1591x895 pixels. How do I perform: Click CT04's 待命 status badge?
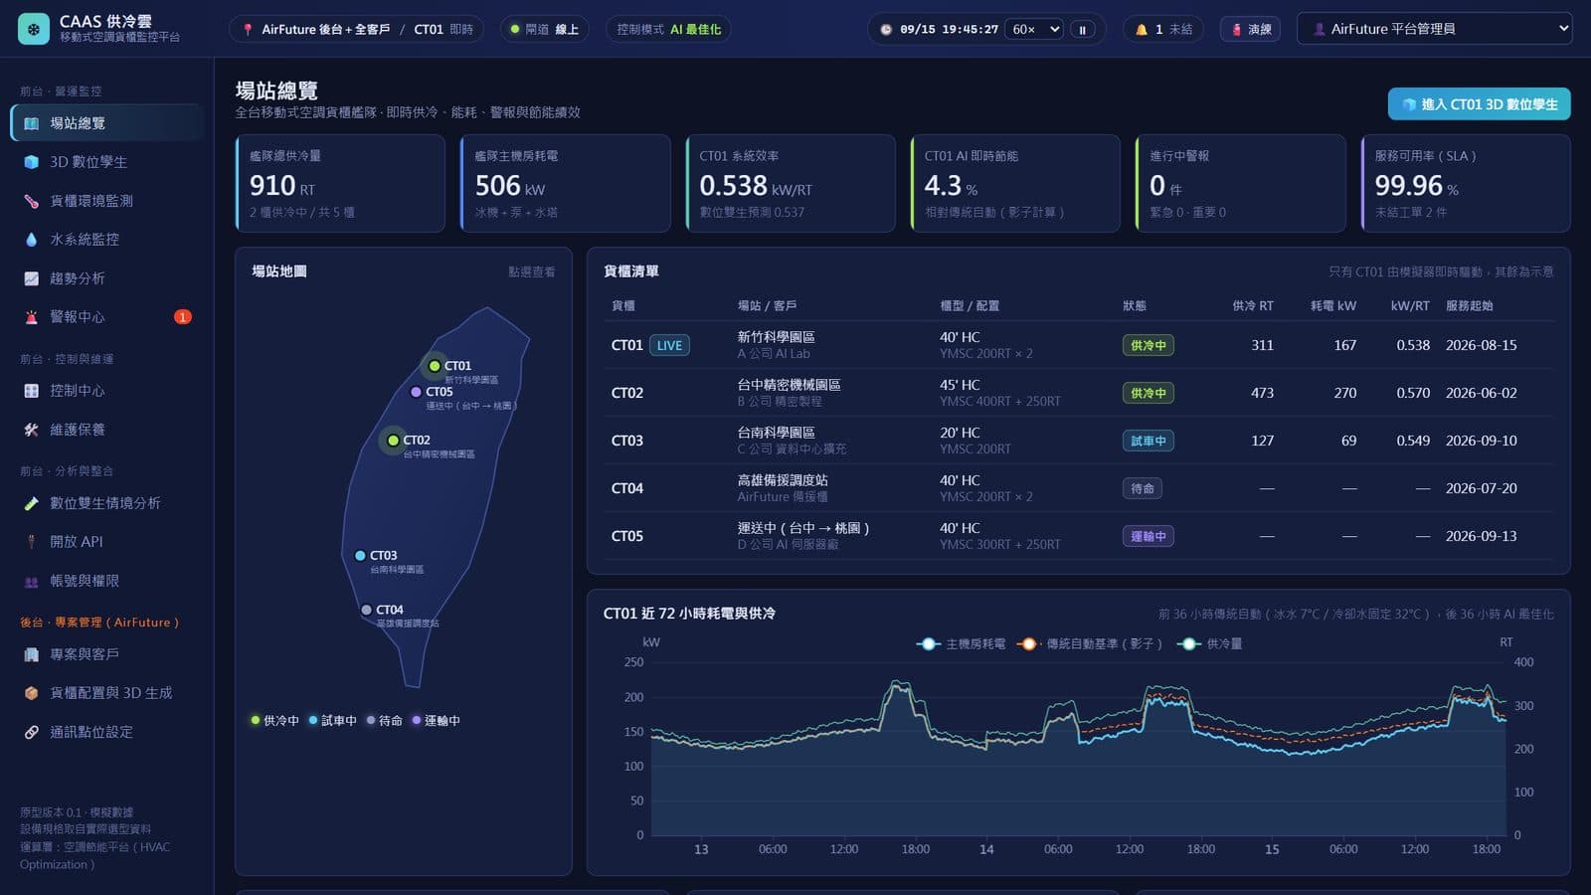tap(1143, 488)
